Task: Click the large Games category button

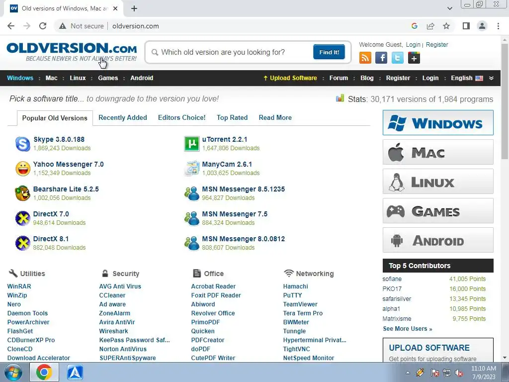Action: [x=438, y=211]
